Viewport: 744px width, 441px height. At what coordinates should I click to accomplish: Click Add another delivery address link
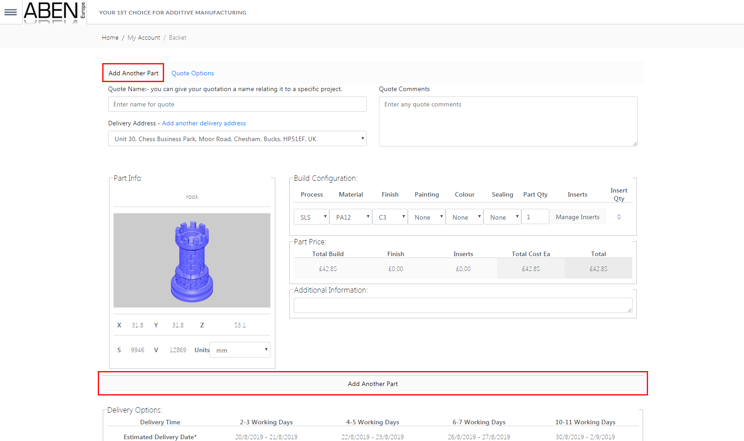[204, 123]
